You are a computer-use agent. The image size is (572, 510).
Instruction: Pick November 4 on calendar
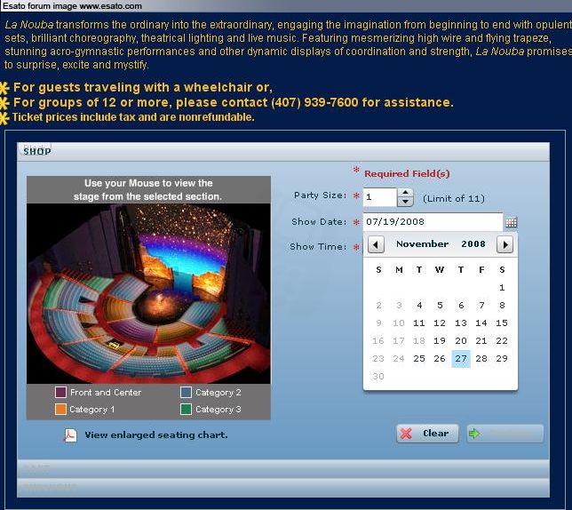click(419, 306)
